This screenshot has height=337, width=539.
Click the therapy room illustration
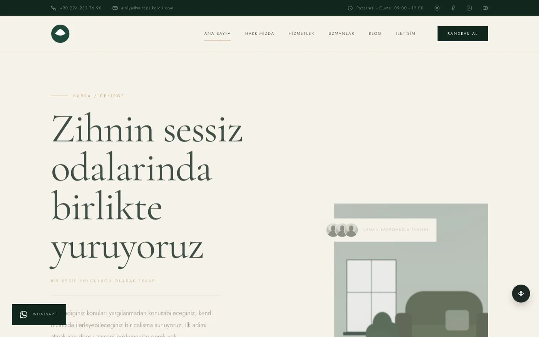tap(411, 270)
